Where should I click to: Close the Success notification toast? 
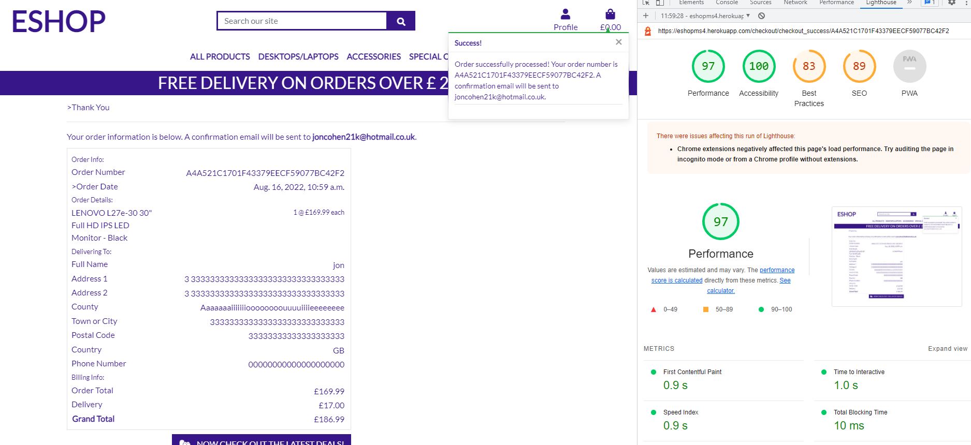(618, 42)
